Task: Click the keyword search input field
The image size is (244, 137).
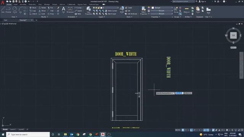Action: (183, 2)
